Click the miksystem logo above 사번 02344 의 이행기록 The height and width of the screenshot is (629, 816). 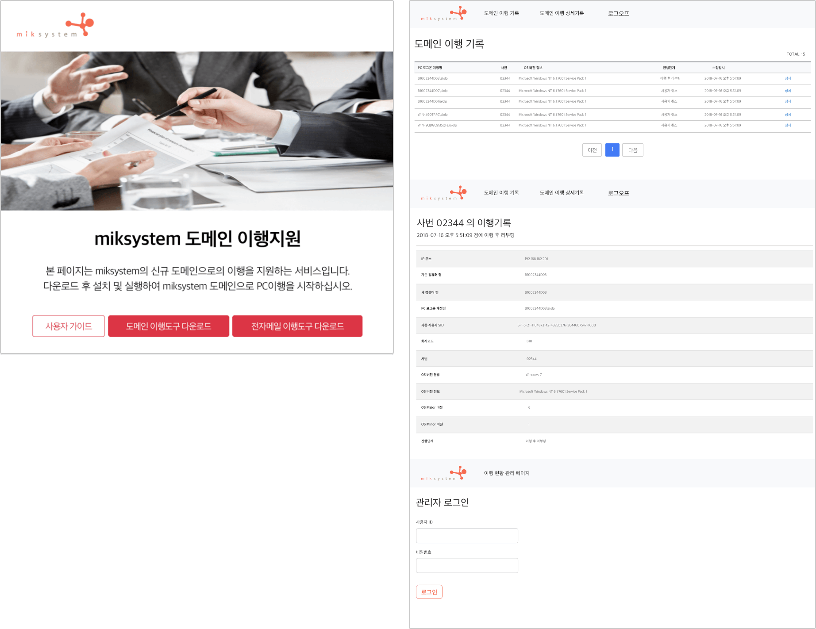(x=443, y=193)
